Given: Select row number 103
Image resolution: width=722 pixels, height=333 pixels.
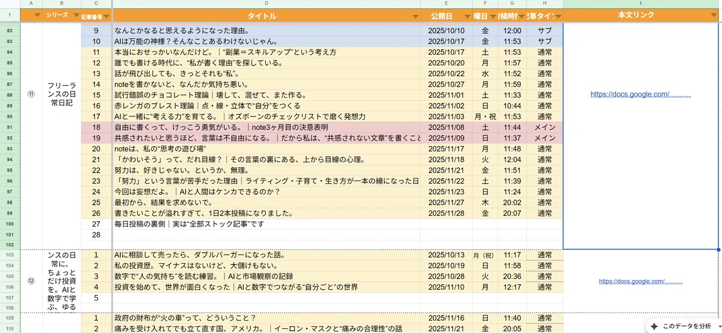Looking at the screenshot, I should [10, 255].
